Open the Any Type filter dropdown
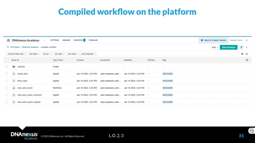 click(59, 54)
